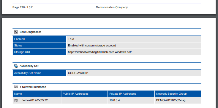The width and height of the screenshot is (218, 108).
Task: Select the 1 Network Interfaces heading
Action: coord(33,87)
